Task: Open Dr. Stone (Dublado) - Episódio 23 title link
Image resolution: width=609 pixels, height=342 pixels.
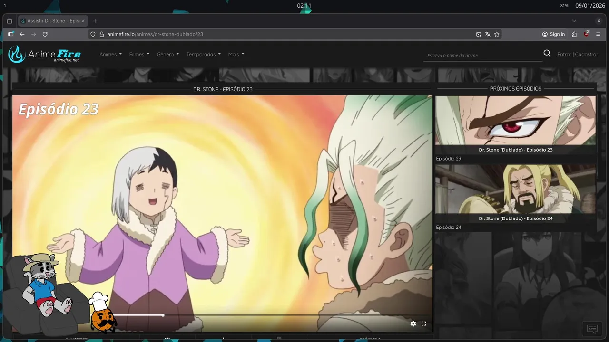Action: [516, 150]
